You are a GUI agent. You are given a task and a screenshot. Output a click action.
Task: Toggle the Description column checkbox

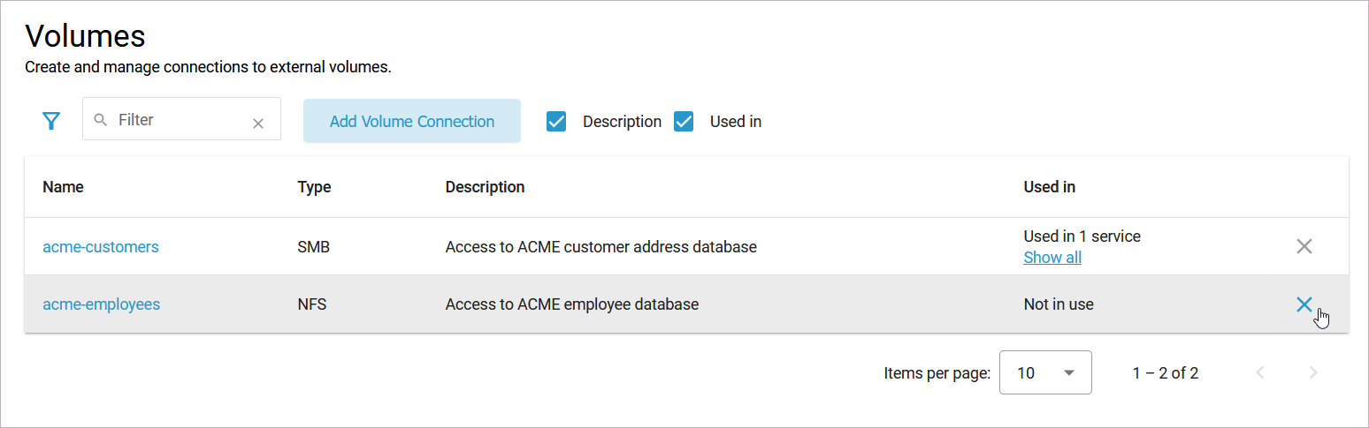(556, 122)
